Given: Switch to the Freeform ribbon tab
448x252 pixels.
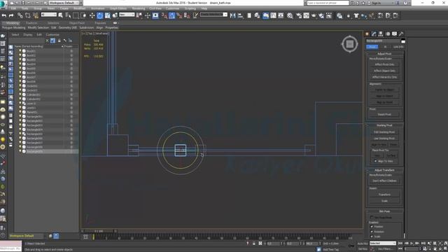Looking at the screenshot, I should (x=31, y=23).
